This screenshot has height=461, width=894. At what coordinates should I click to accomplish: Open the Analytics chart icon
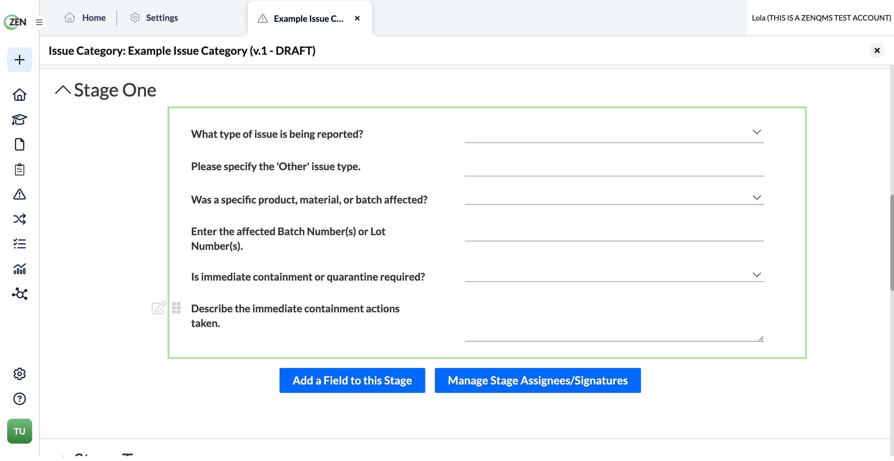(19, 269)
